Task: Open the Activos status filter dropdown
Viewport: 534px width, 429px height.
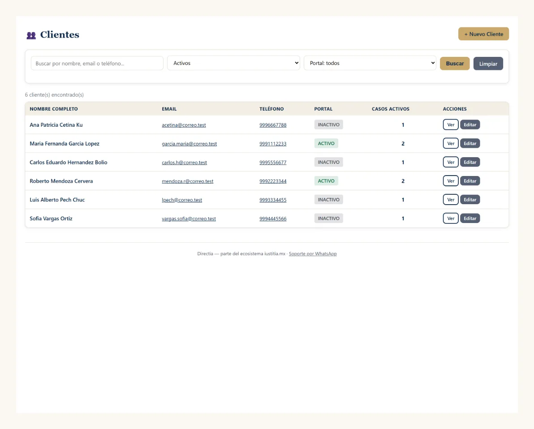Action: point(233,63)
